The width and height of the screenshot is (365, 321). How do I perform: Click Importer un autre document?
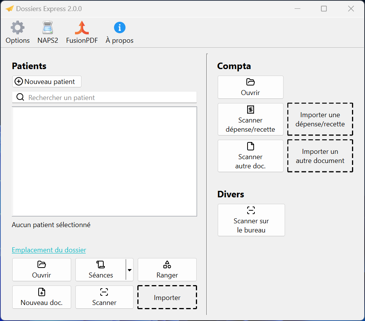click(320, 156)
